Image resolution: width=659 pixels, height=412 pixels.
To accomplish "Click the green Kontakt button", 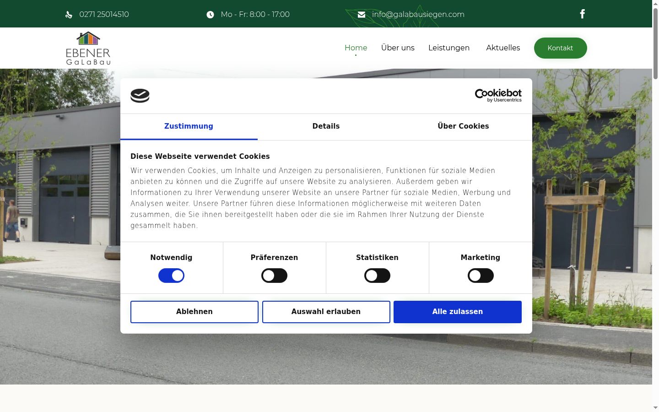I will 560,48.
